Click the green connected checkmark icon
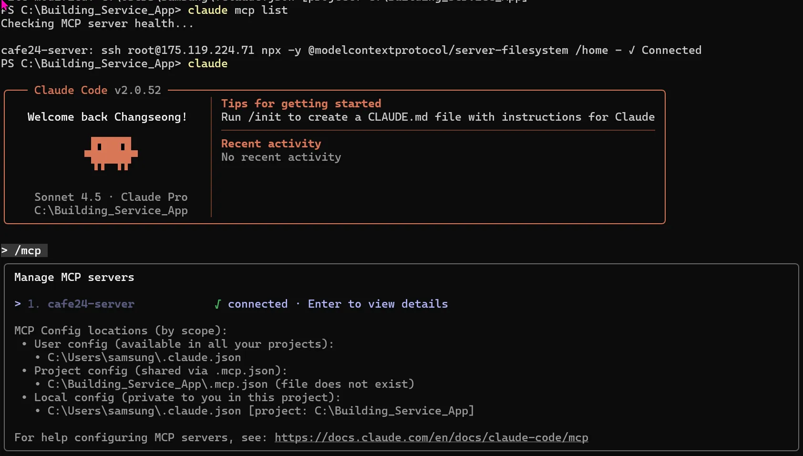The width and height of the screenshot is (803, 456). [x=217, y=304]
